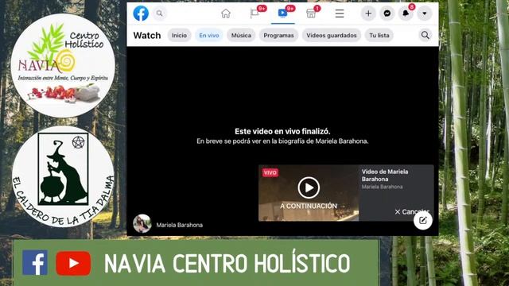Click the VIVO live badge
The width and height of the screenshot is (509, 286).
click(x=270, y=172)
